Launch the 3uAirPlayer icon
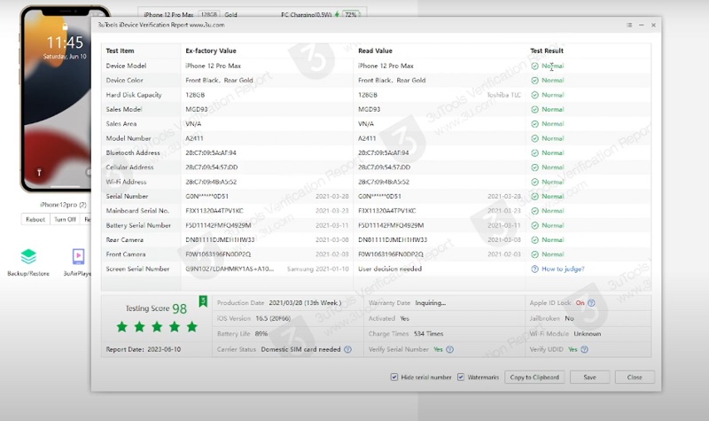Screen dimensions: 709x421 coord(78,256)
